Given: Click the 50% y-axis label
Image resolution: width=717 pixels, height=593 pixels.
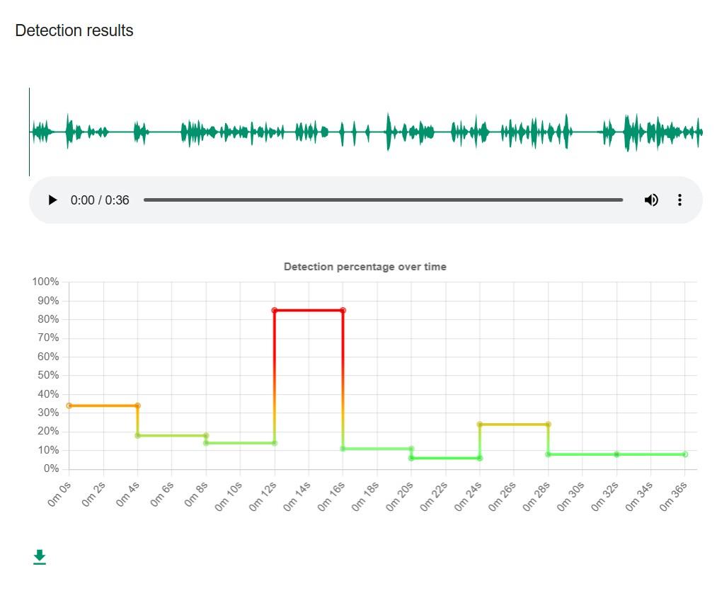Looking at the screenshot, I should [x=48, y=375].
